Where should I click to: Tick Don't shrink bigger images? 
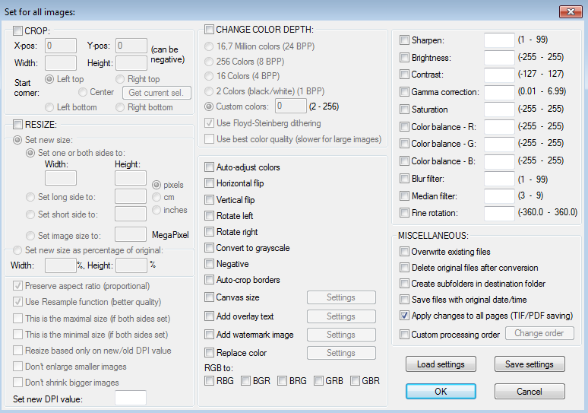(x=17, y=383)
